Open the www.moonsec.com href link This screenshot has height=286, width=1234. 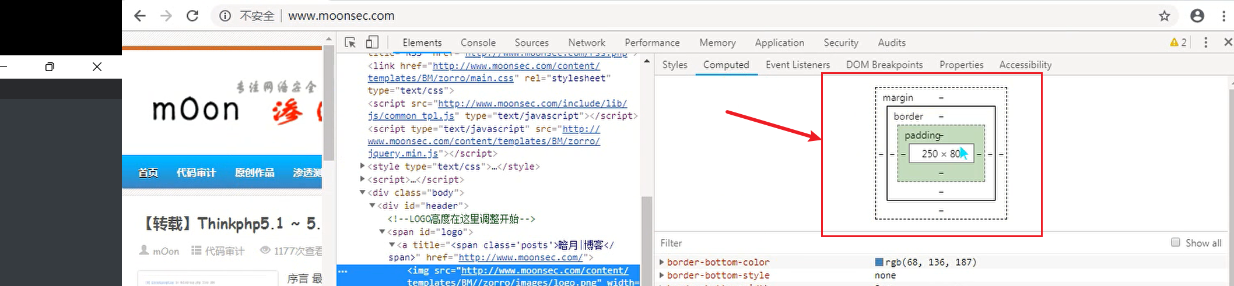click(521, 257)
